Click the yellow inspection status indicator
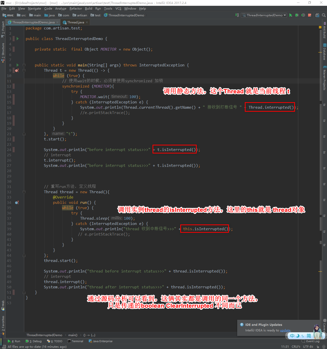The image size is (327, 349). click(x=320, y=27)
